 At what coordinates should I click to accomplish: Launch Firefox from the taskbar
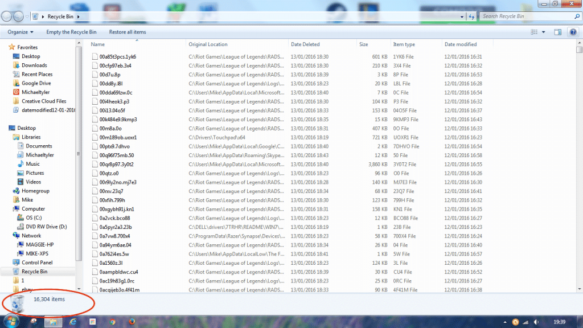pyautogui.click(x=132, y=322)
